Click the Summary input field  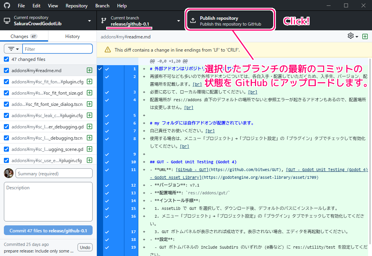click(x=54, y=173)
